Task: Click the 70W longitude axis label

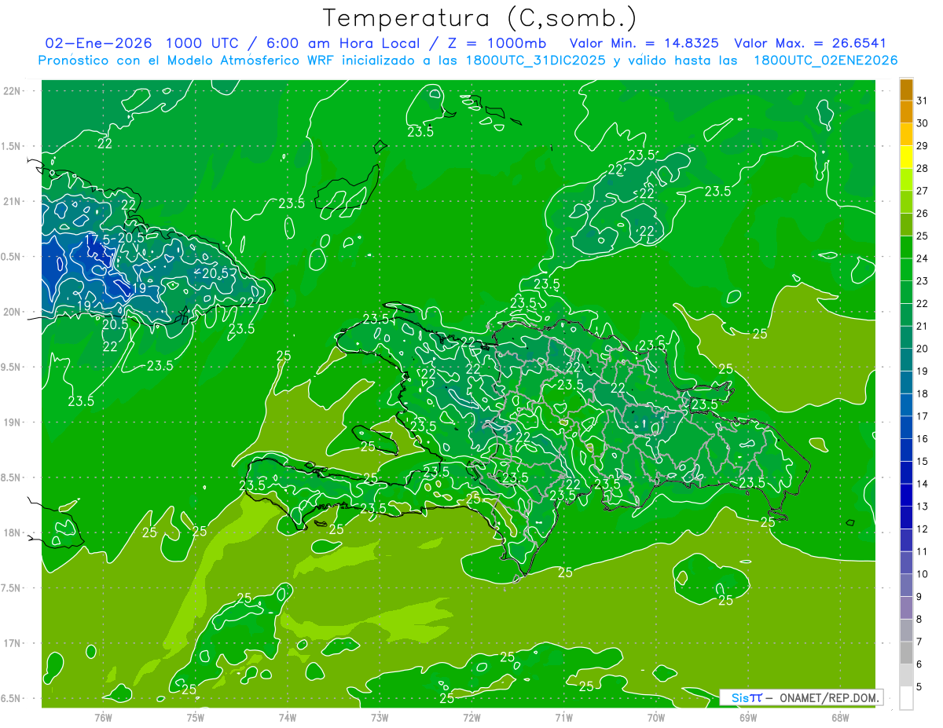Action: pyautogui.click(x=656, y=718)
